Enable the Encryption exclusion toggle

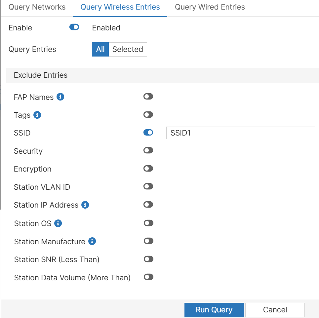tap(148, 169)
